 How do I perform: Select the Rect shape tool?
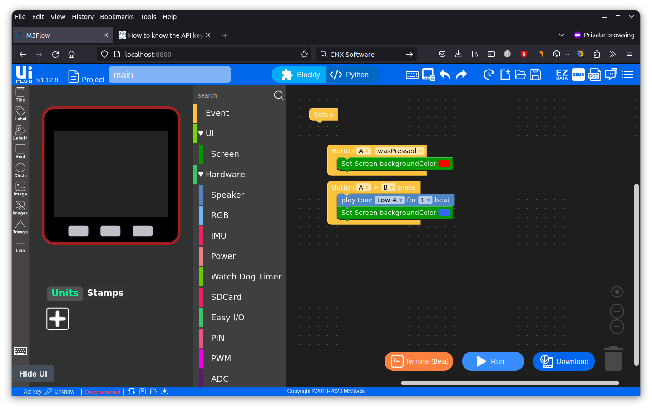point(20,151)
